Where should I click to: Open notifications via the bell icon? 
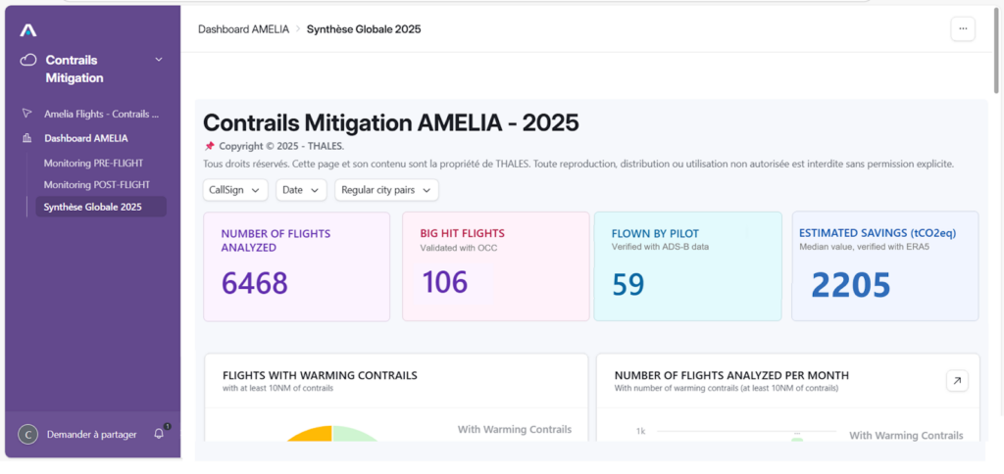pos(159,434)
